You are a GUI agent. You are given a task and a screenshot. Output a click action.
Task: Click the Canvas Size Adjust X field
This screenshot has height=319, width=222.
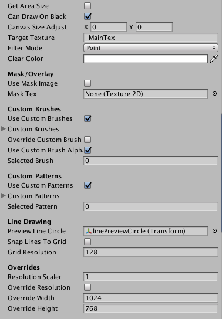coord(109,27)
